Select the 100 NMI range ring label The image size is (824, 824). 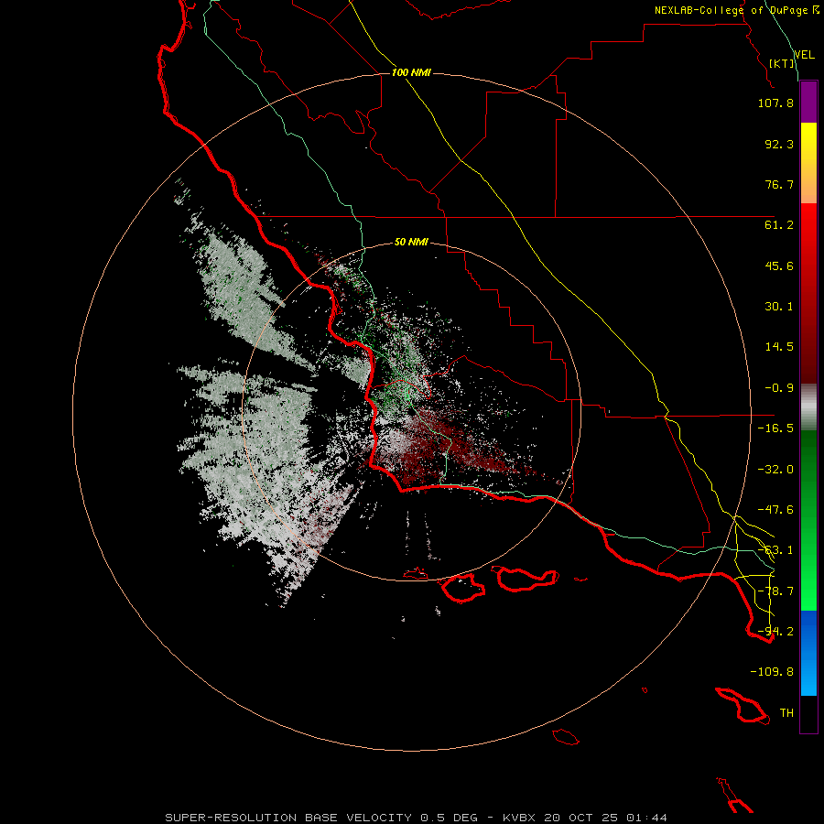click(411, 72)
